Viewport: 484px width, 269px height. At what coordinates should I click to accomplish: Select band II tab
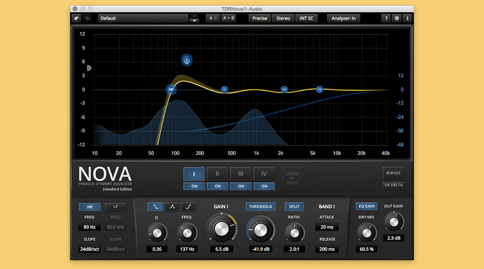[217, 174]
